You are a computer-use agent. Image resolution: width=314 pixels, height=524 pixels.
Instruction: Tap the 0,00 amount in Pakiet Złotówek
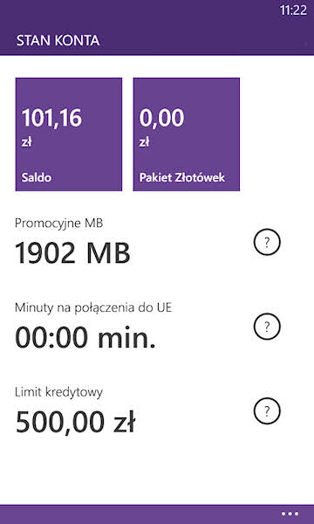tap(161, 118)
